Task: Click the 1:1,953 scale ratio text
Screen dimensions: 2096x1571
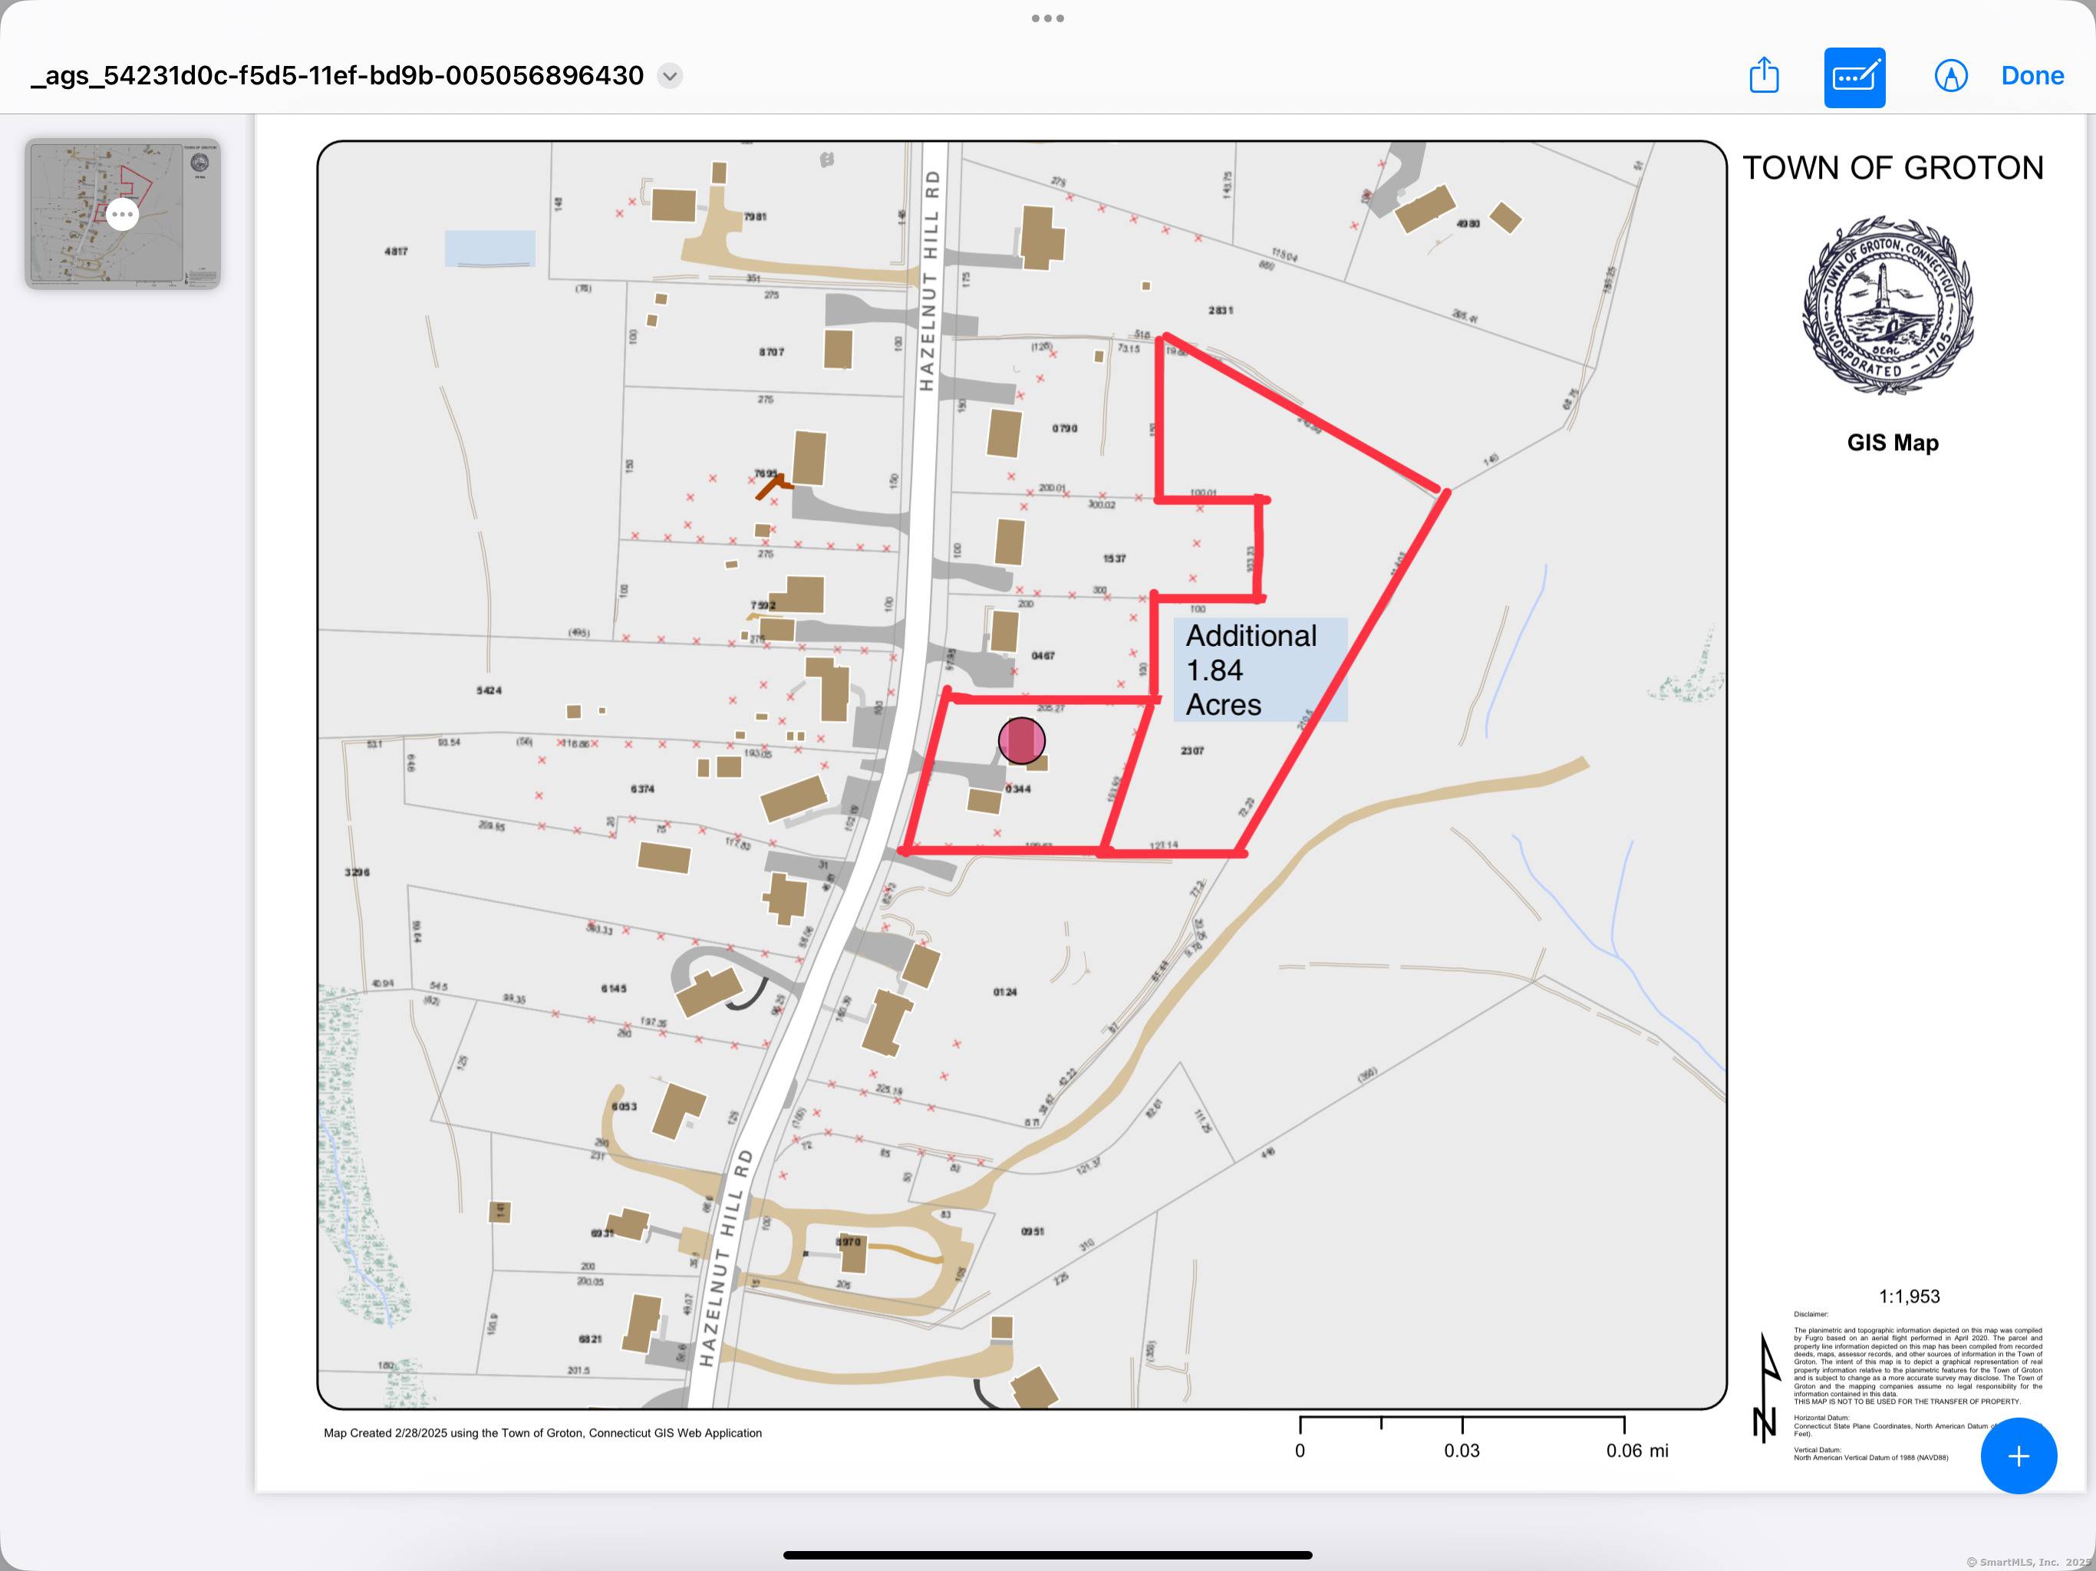Action: click(1908, 1296)
